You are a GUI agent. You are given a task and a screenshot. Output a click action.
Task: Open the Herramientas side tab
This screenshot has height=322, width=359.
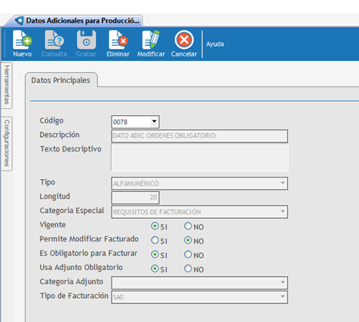[x=7, y=85]
